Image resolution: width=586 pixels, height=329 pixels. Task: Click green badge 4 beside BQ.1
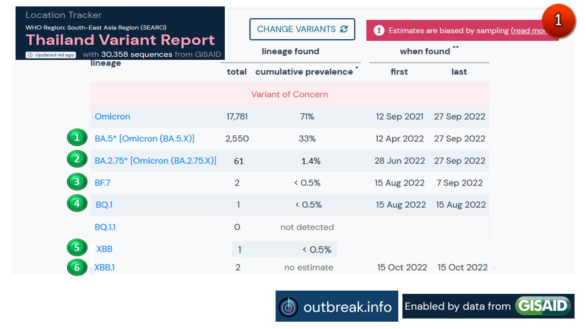pos(77,203)
